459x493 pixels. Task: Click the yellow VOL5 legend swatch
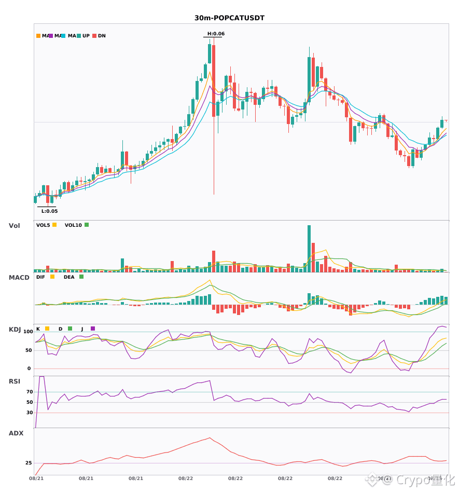[54, 225]
